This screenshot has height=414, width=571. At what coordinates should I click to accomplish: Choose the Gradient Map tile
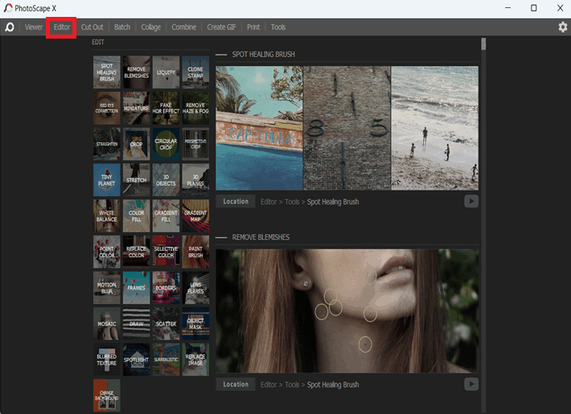click(195, 216)
